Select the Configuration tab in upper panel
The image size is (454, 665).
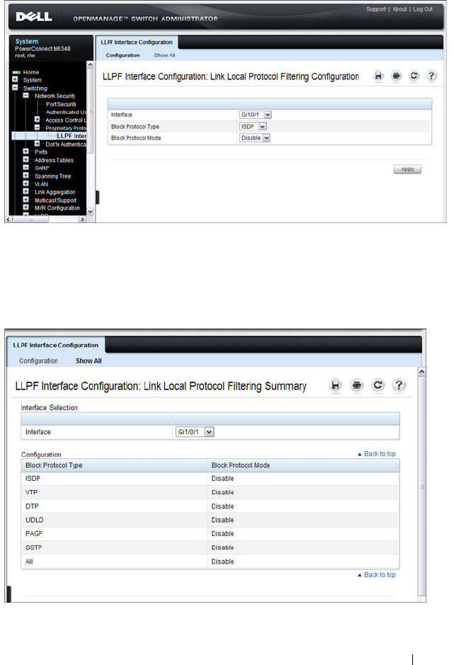[123, 55]
